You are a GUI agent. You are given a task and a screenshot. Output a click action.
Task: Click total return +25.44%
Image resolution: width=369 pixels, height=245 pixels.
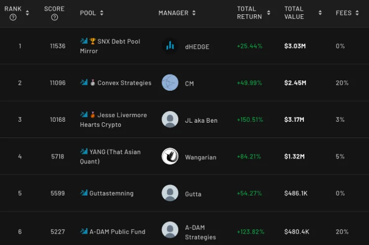tap(249, 46)
